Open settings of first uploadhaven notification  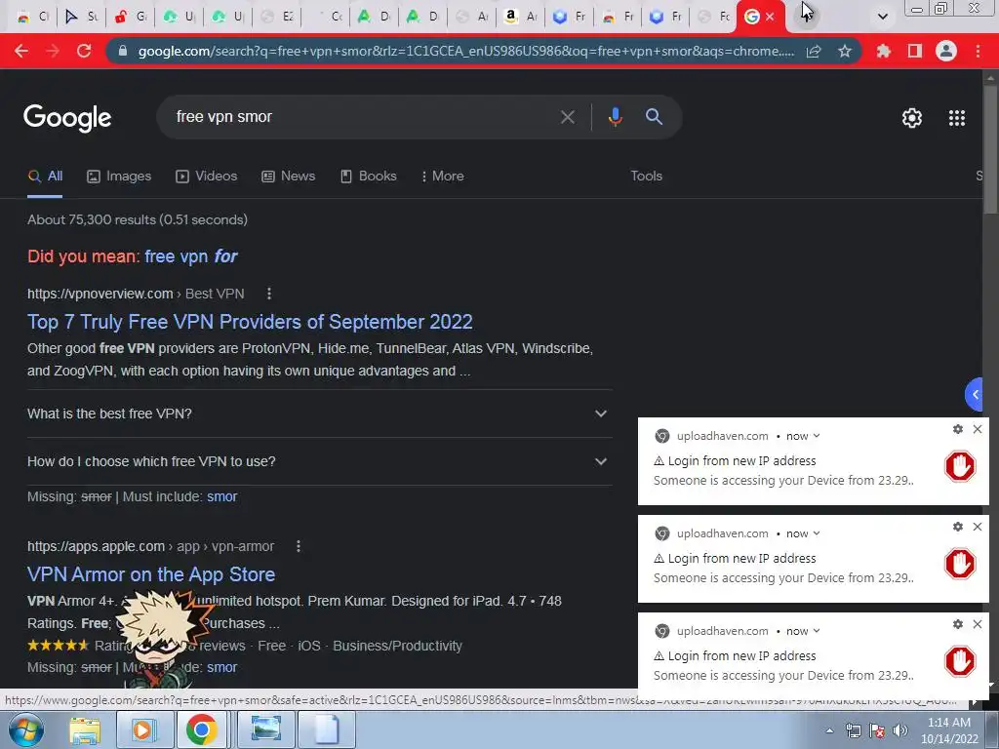(x=958, y=429)
